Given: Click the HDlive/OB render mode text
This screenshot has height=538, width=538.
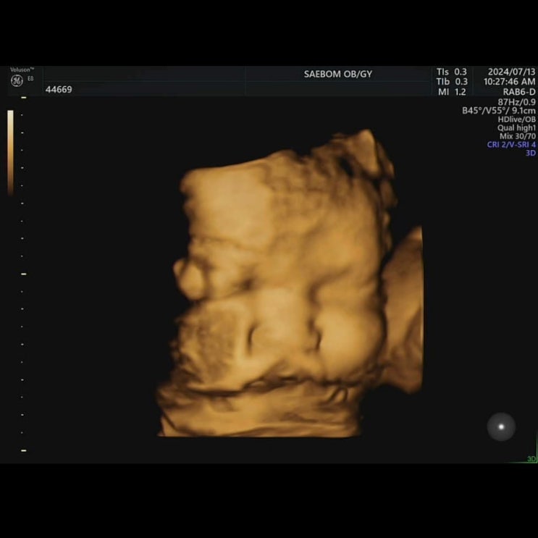Looking at the screenshot, I should tap(517, 119).
